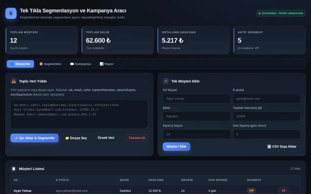The image size is (311, 194).
Task: Click the 12.500 ₺ spending cell
Action: pos(155,191)
